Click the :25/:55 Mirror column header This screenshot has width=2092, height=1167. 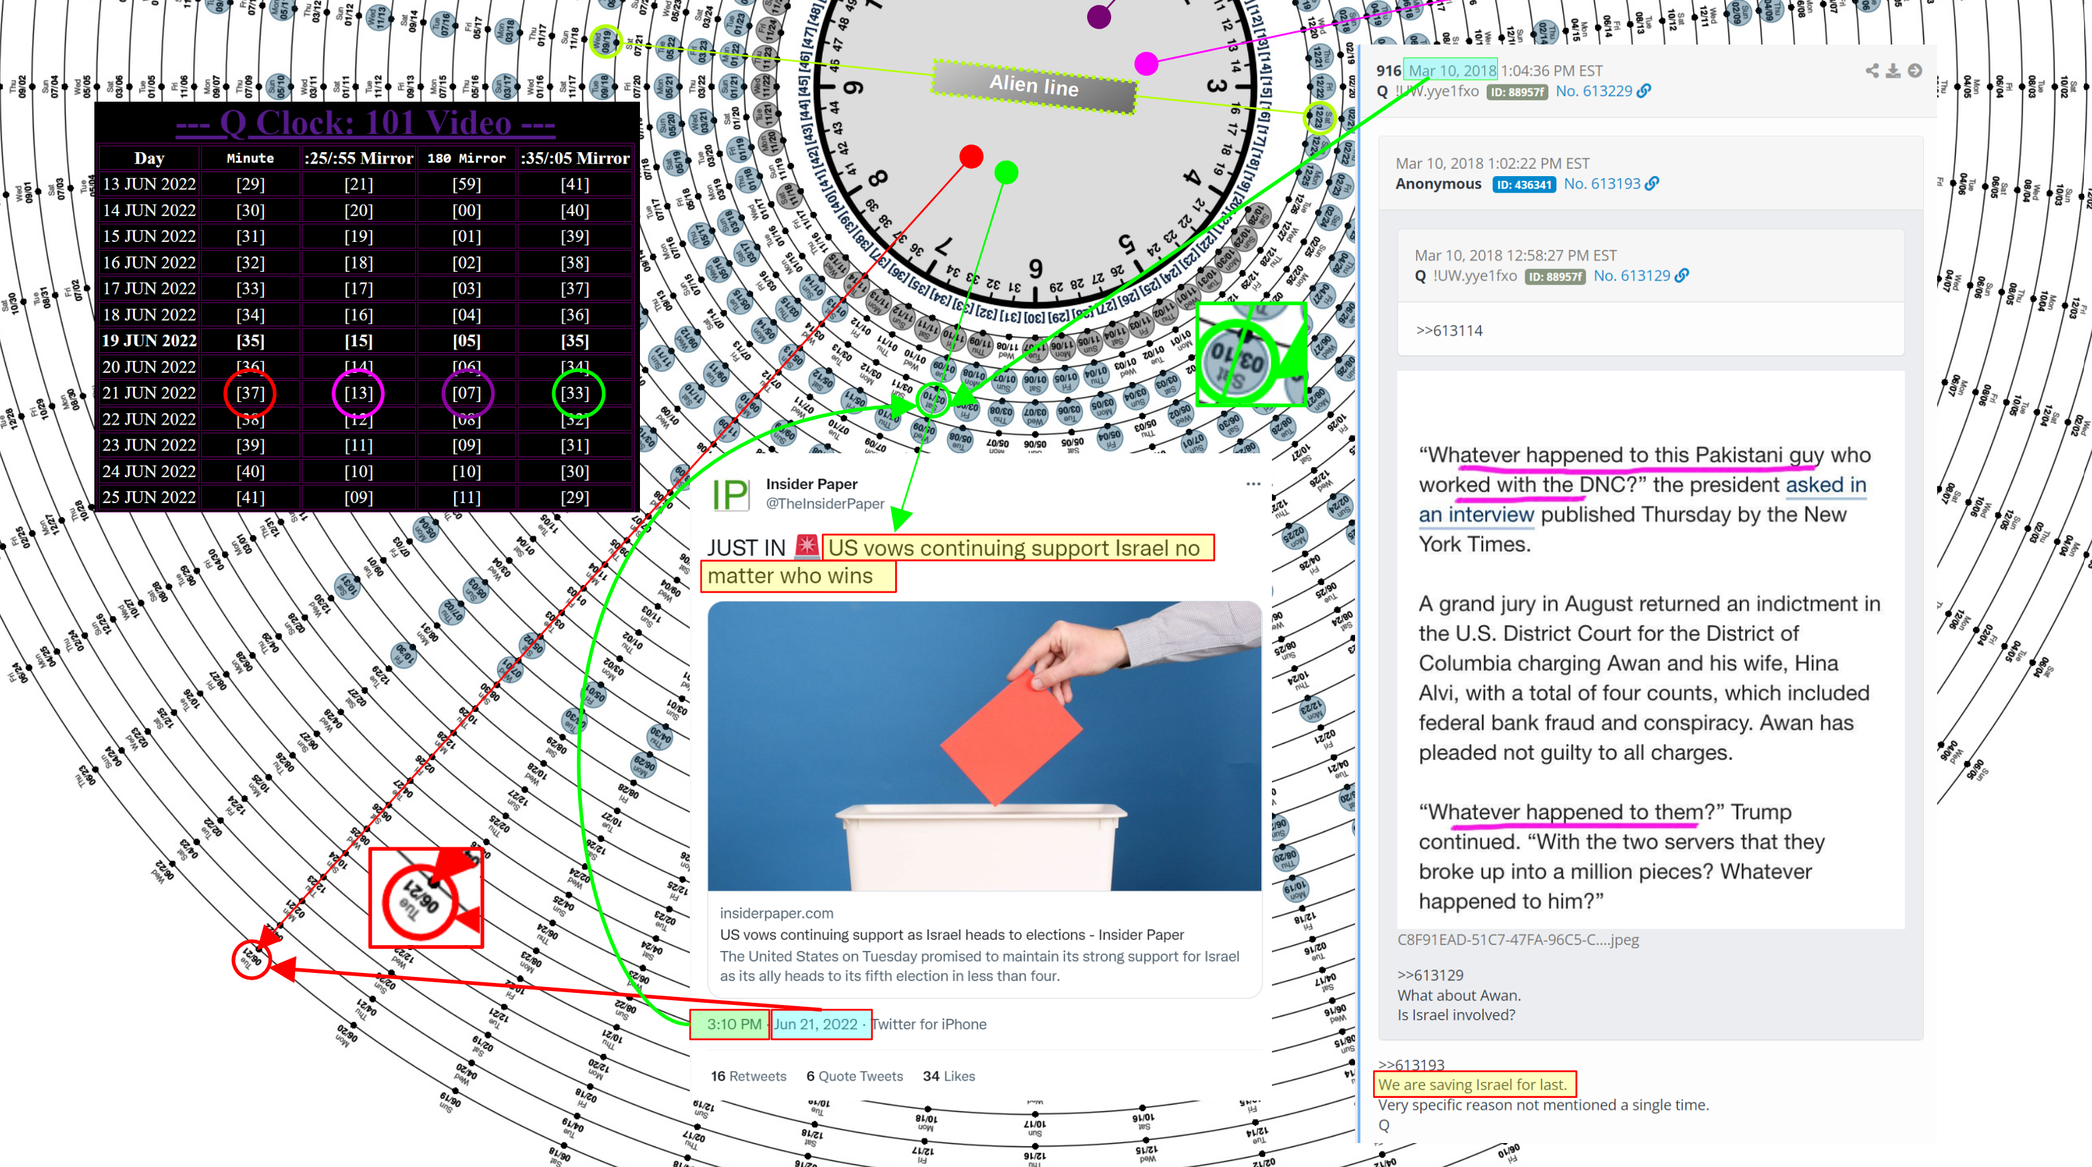358,158
